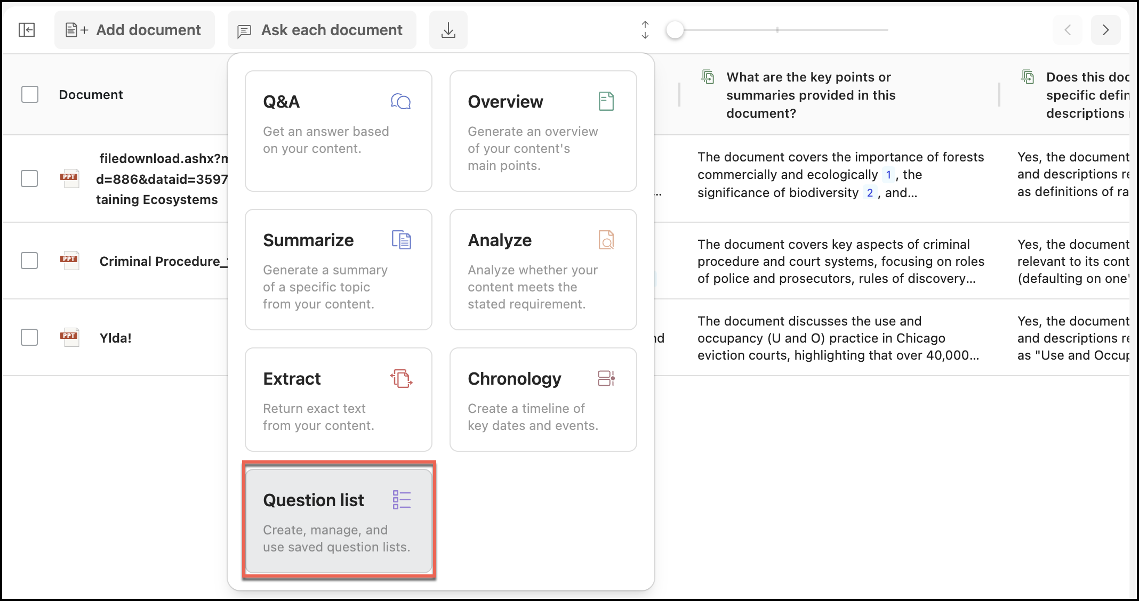This screenshot has height=601, width=1139.
Task: Click column icon beside key points question
Action: (708, 77)
